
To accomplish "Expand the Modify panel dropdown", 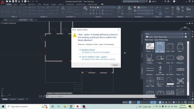I will pos(44,17).
